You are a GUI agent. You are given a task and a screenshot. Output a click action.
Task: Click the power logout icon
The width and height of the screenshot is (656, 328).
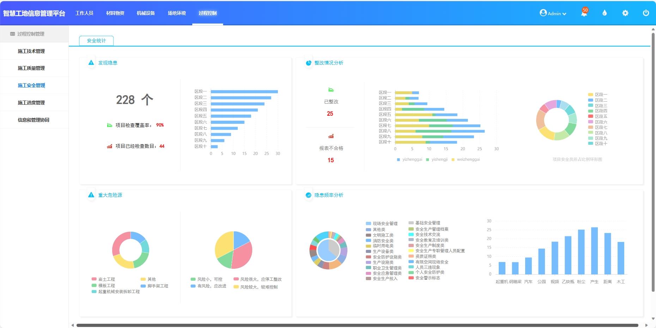[646, 13]
